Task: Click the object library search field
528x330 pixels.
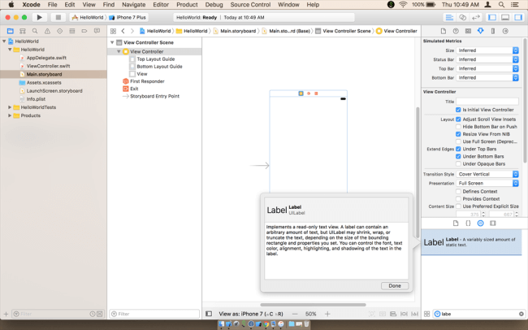Action: [x=479, y=314]
